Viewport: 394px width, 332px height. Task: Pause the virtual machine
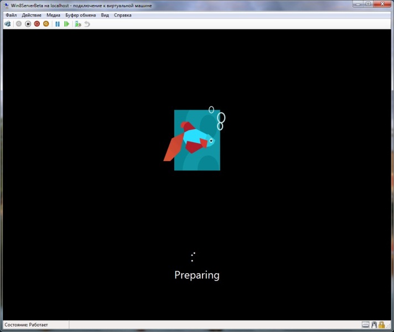point(58,24)
